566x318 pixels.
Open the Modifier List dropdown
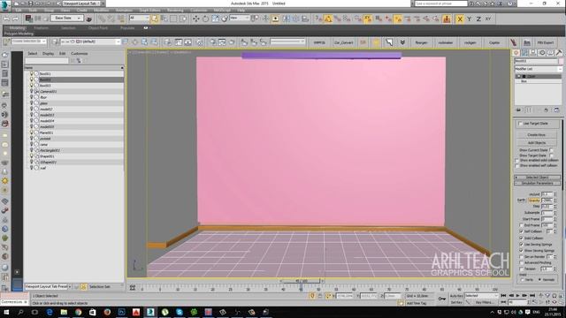[x=539, y=69]
